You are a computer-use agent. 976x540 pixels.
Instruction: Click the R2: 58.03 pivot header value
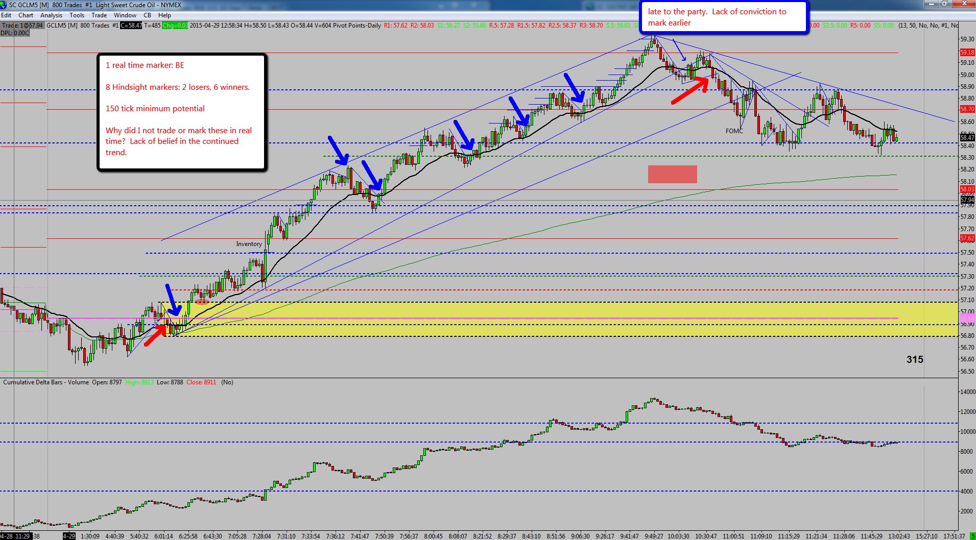point(422,26)
